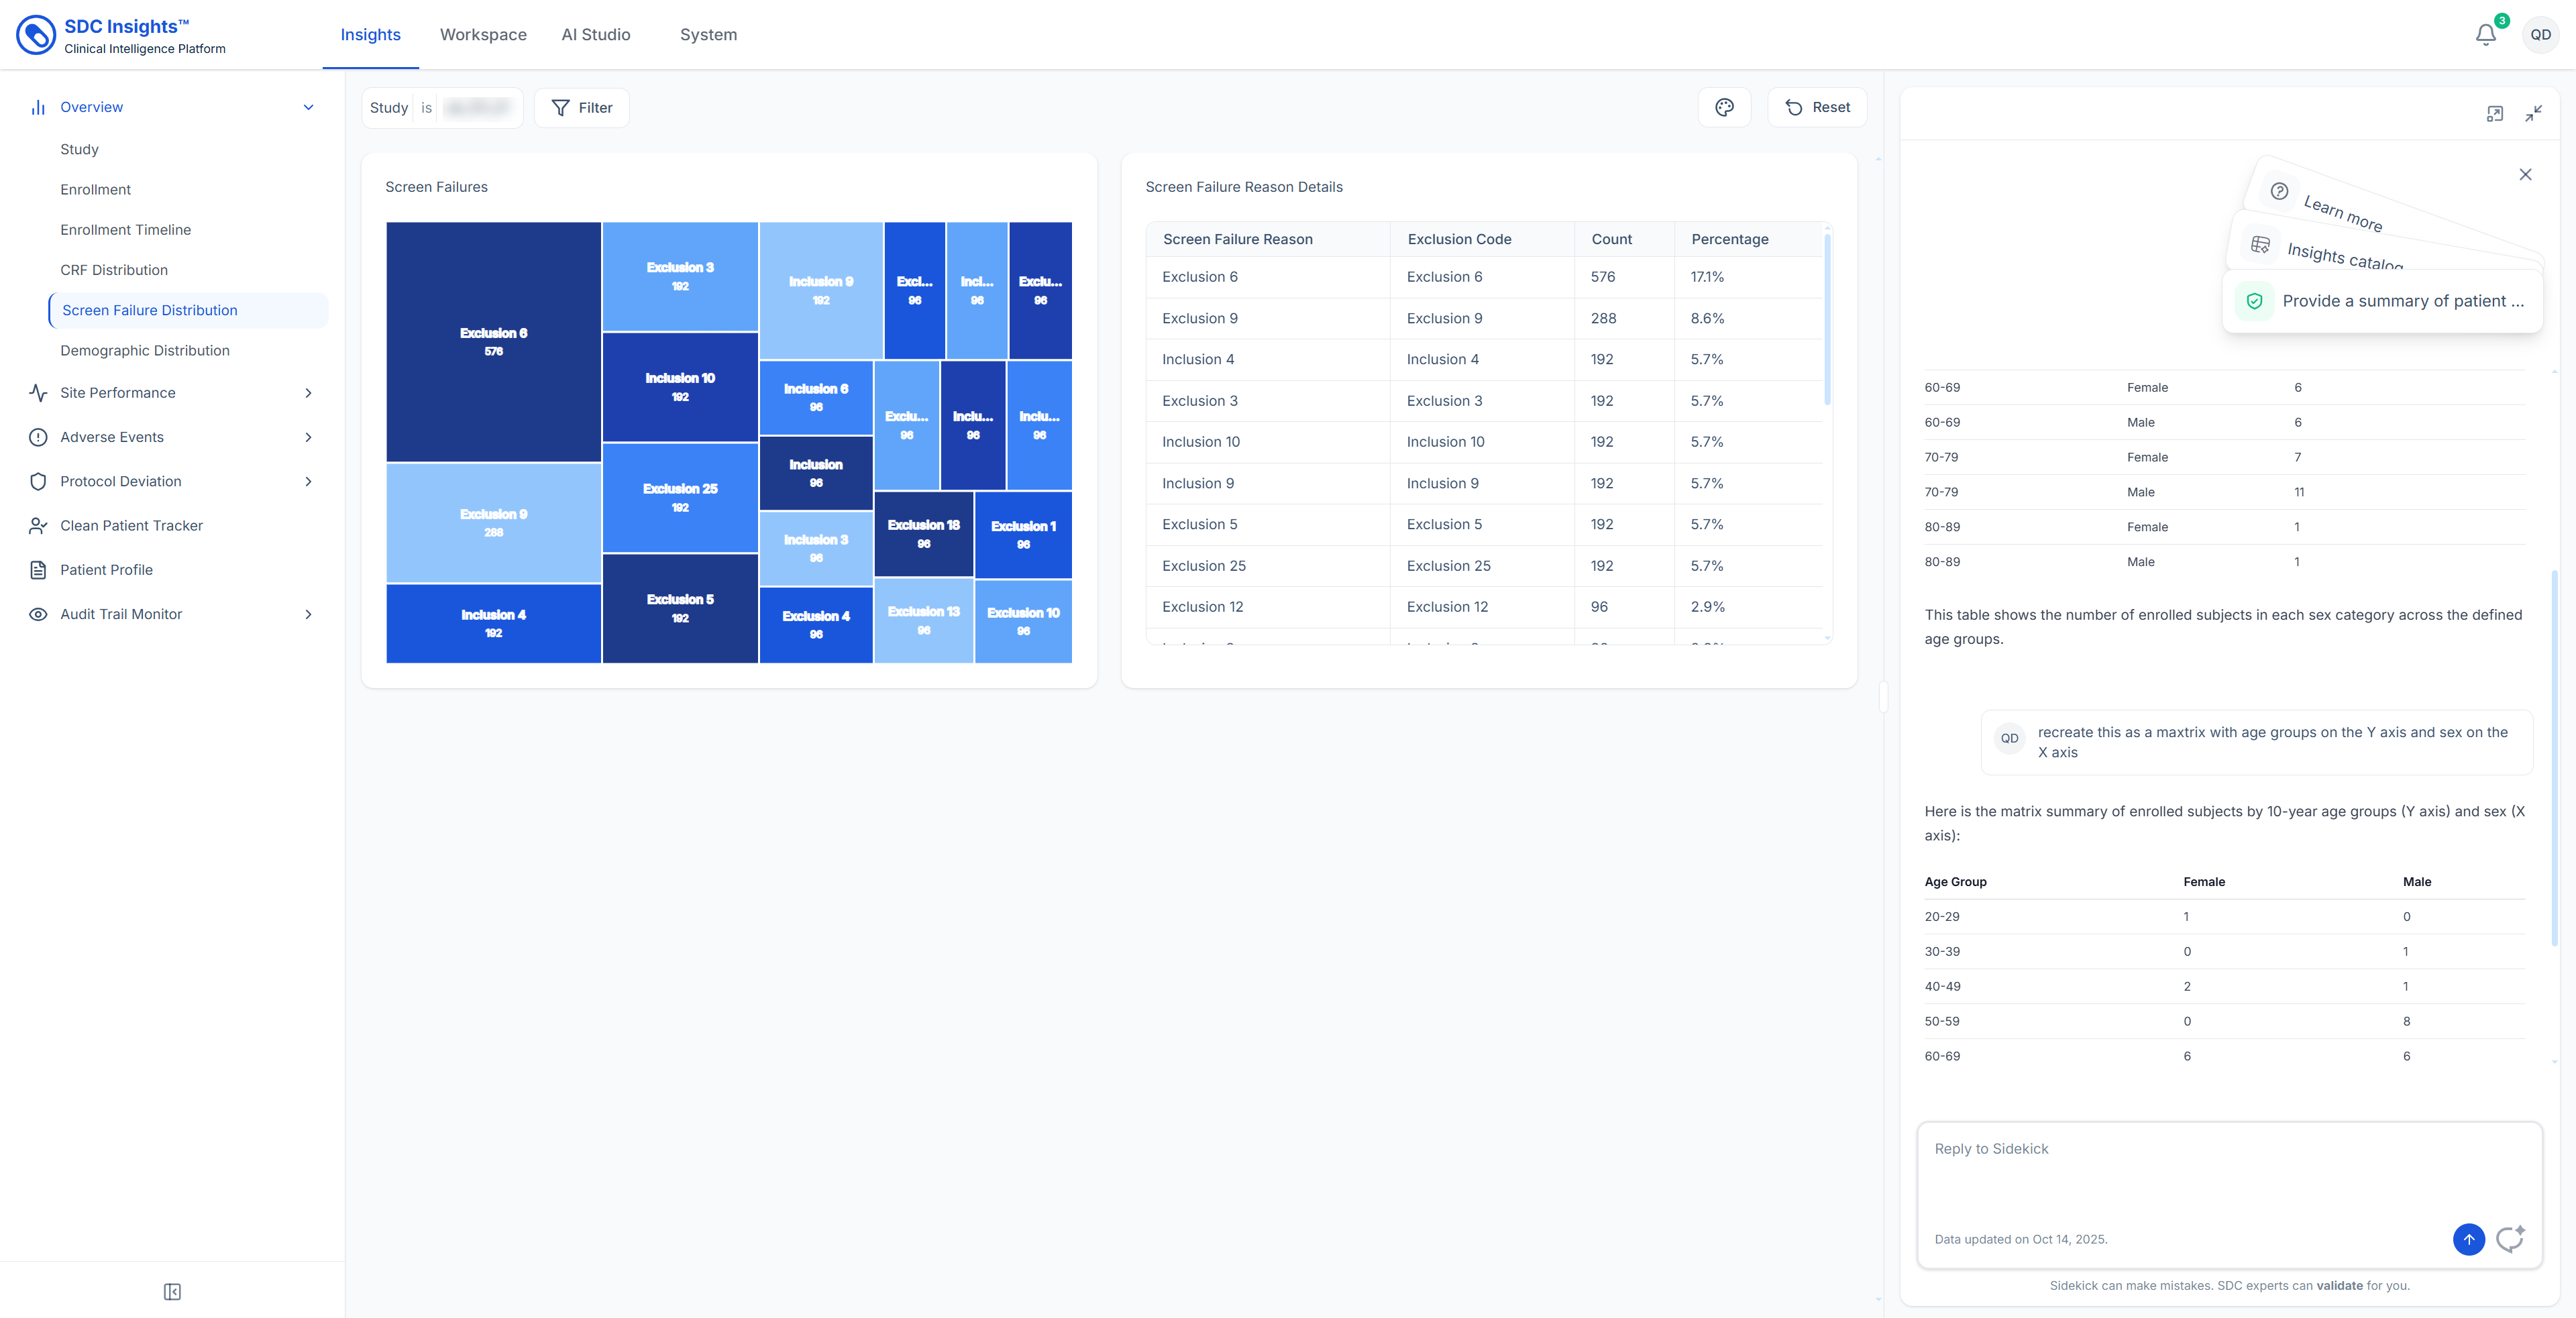The image size is (2576, 1318).
Task: Click the SDC Insights logo icon
Action: pyautogui.click(x=36, y=35)
